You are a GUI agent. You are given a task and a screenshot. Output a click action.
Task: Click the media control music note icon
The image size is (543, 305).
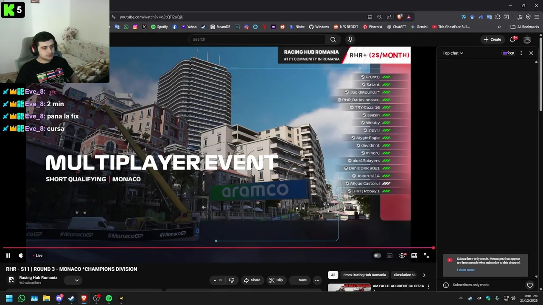click(520, 17)
